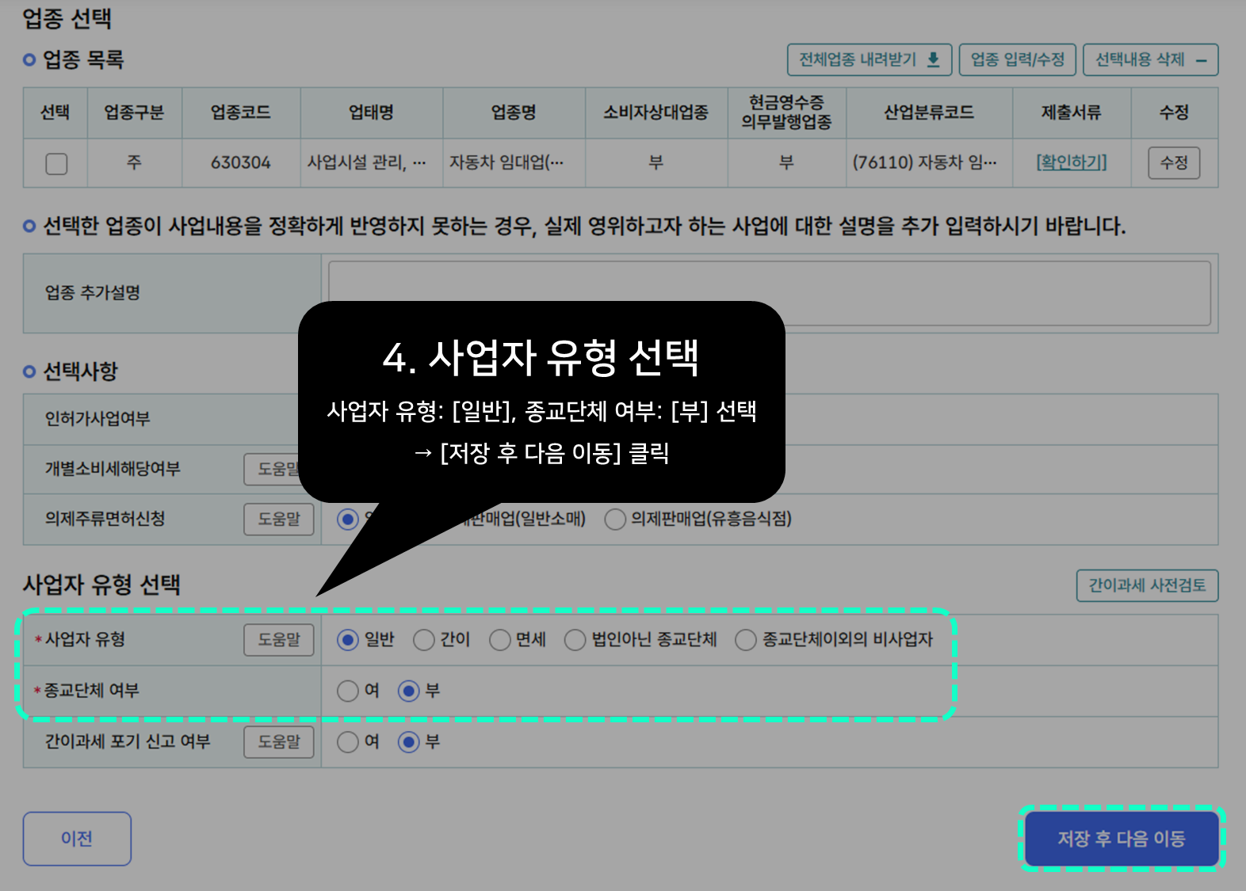Click the 저장 후 다음 이동 button

[1122, 839]
